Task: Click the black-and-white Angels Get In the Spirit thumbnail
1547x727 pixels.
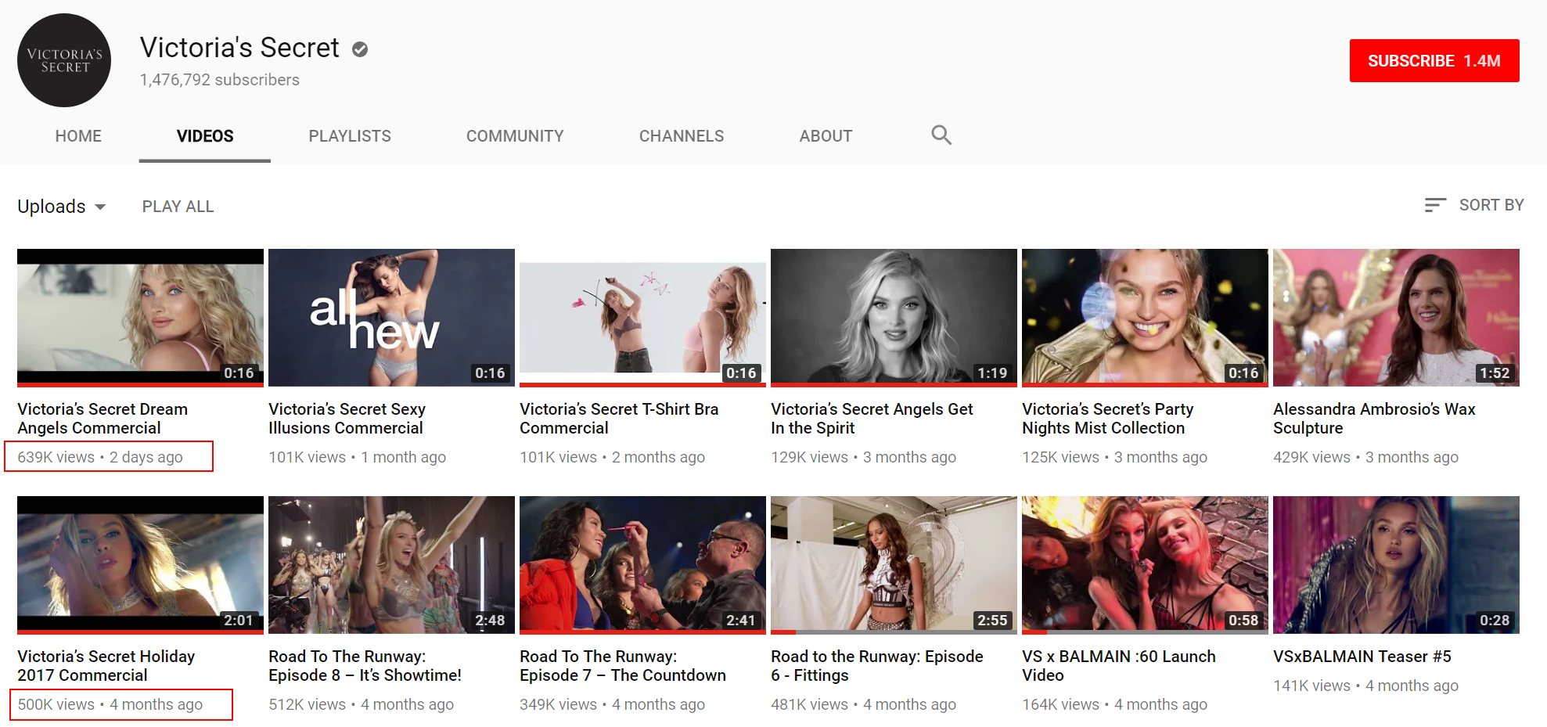Action: click(894, 318)
